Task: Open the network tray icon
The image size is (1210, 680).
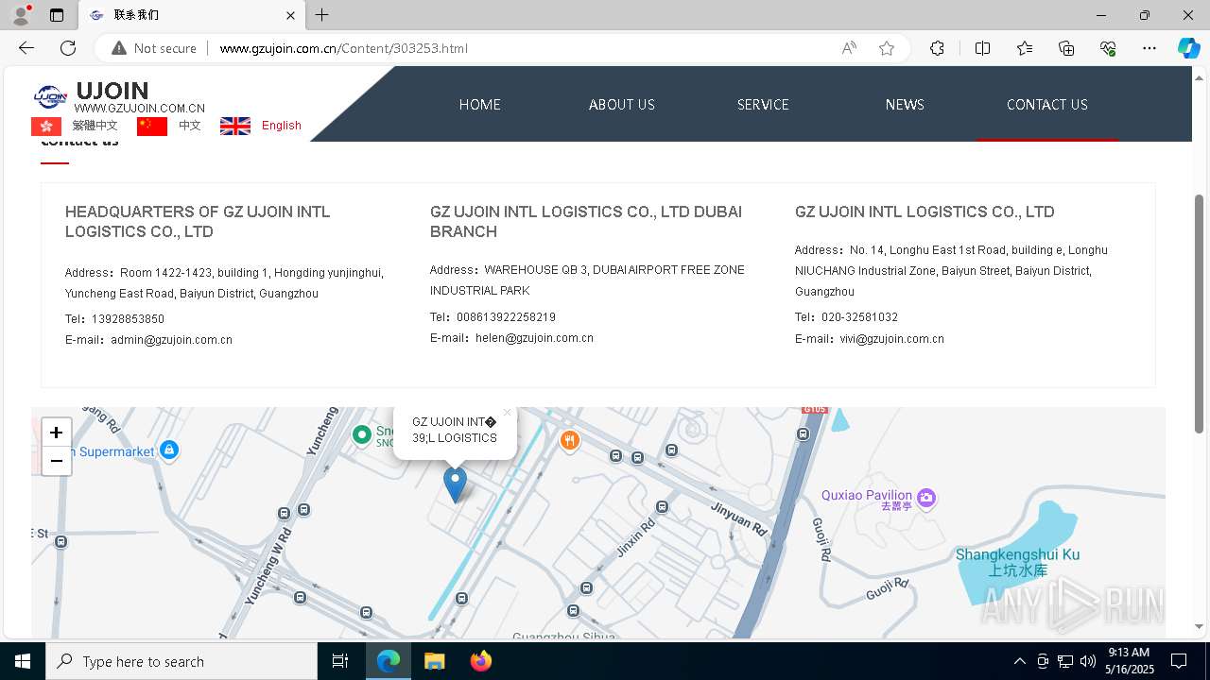Action: [x=1065, y=661]
